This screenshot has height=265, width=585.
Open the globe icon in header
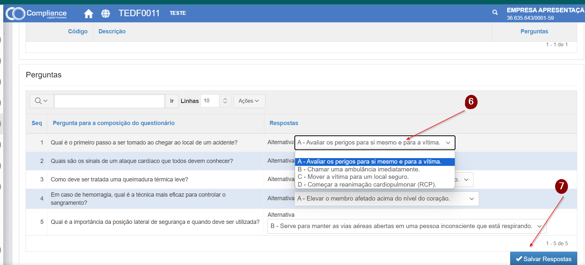click(x=106, y=13)
